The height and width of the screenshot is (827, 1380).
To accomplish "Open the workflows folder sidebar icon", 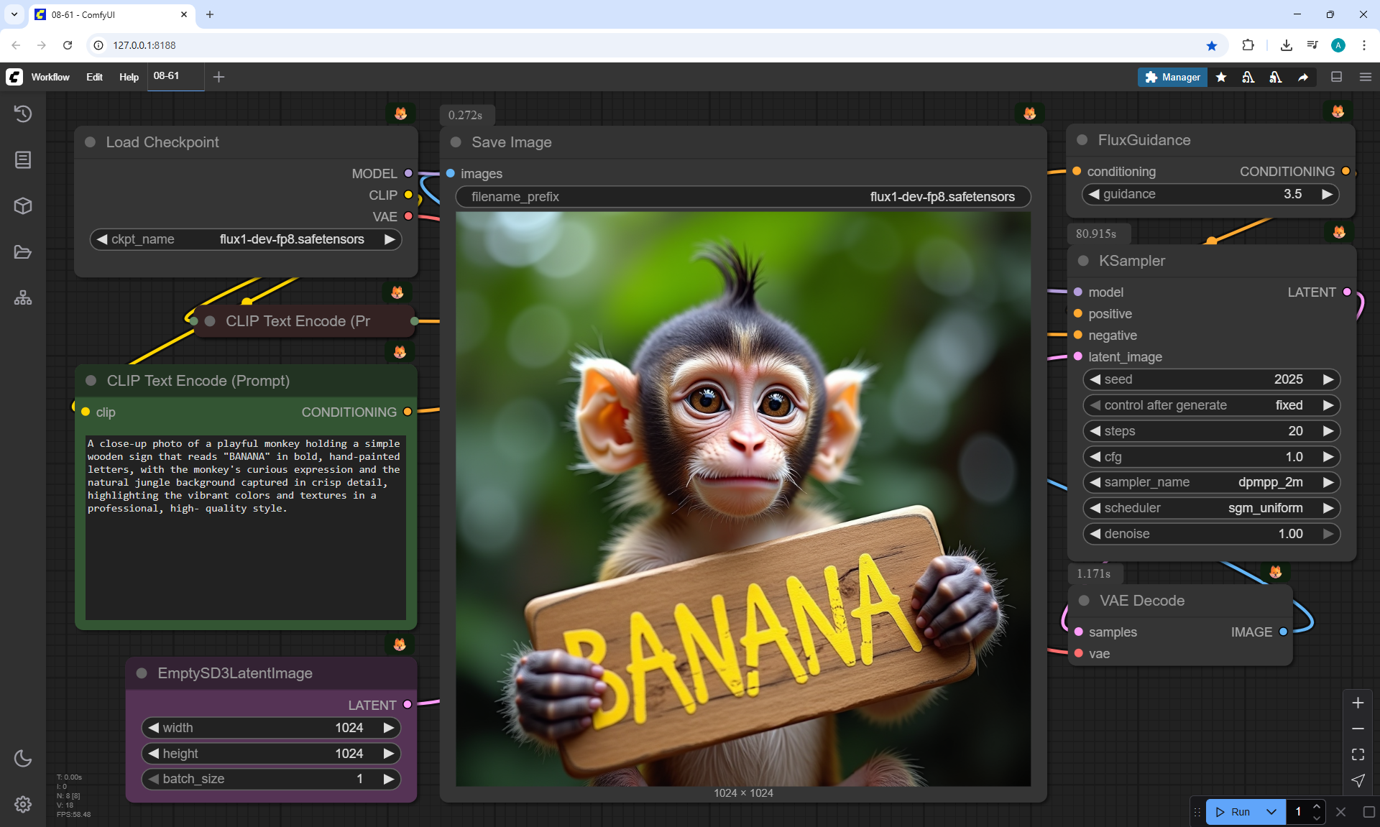I will coord(23,252).
